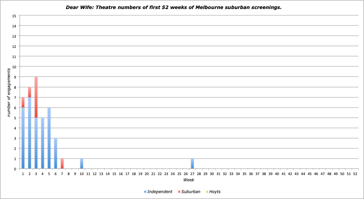Image resolution: width=364 pixels, height=199 pixels.
Task: Click the red Suburban segment in week 3
Action: point(36,97)
